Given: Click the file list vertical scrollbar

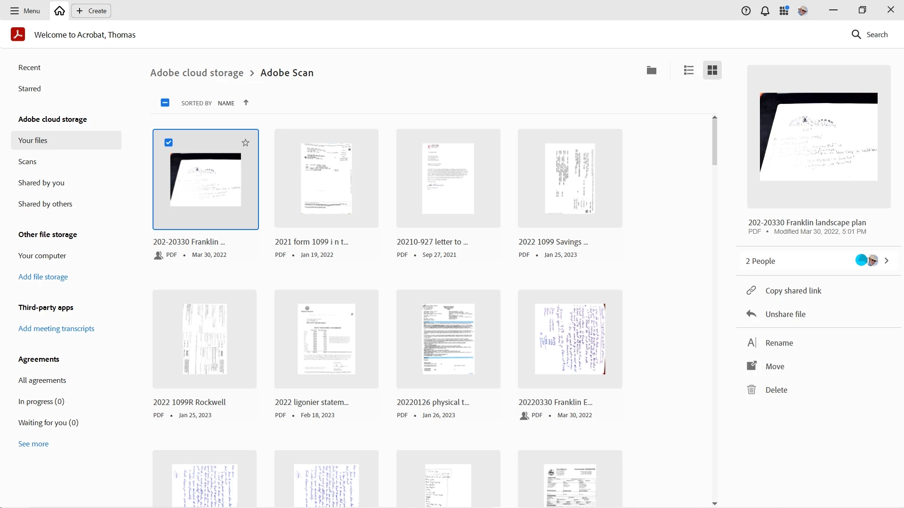Looking at the screenshot, I should [714, 141].
